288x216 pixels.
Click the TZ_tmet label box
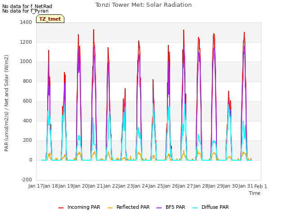coord(50,19)
